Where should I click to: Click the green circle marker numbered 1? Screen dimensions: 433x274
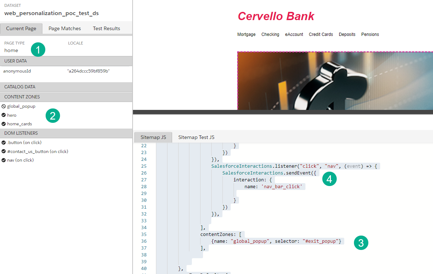(x=38, y=50)
